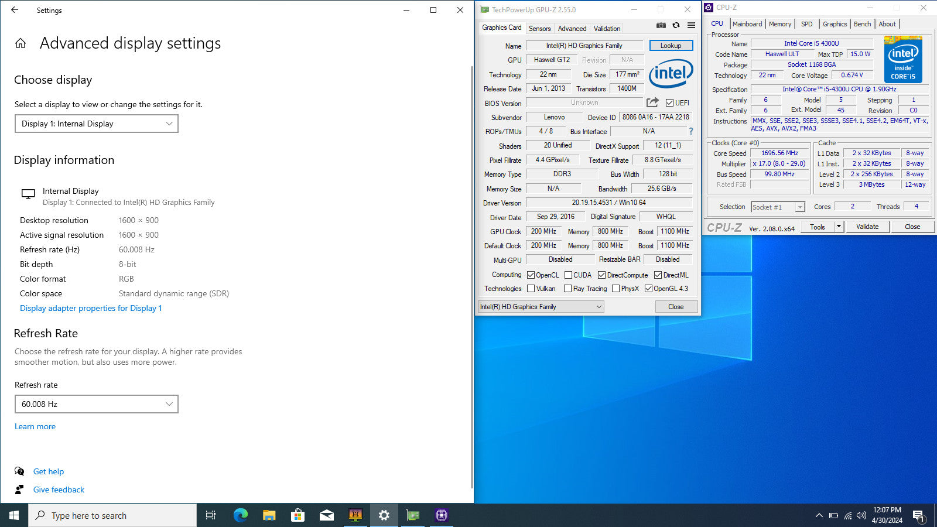Switch to the Mainboard tab in CPU-Z
Image resolution: width=937 pixels, height=527 pixels.
747,24
